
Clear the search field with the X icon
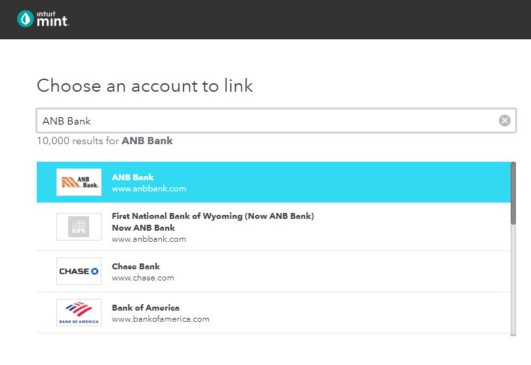pos(504,121)
